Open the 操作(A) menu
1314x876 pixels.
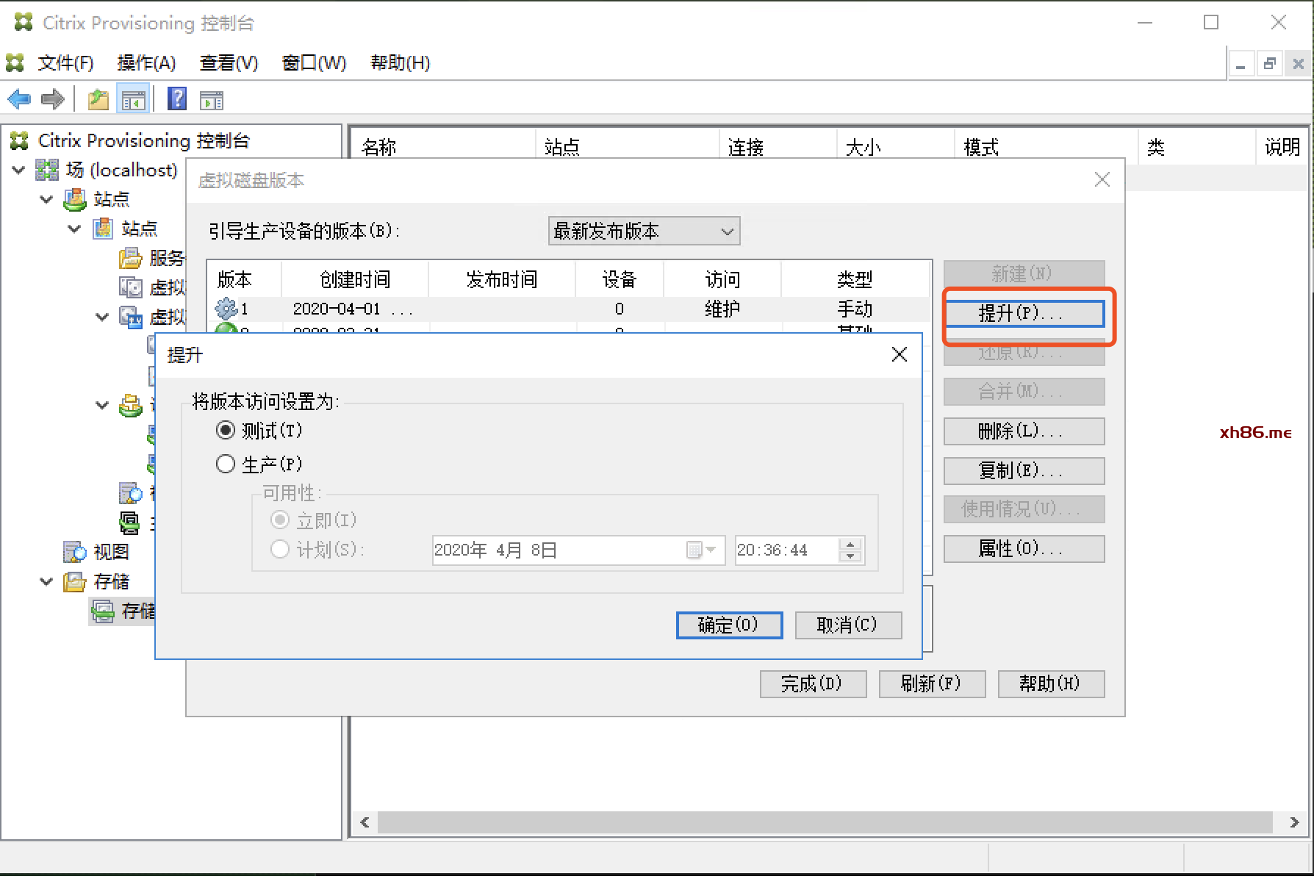point(146,63)
